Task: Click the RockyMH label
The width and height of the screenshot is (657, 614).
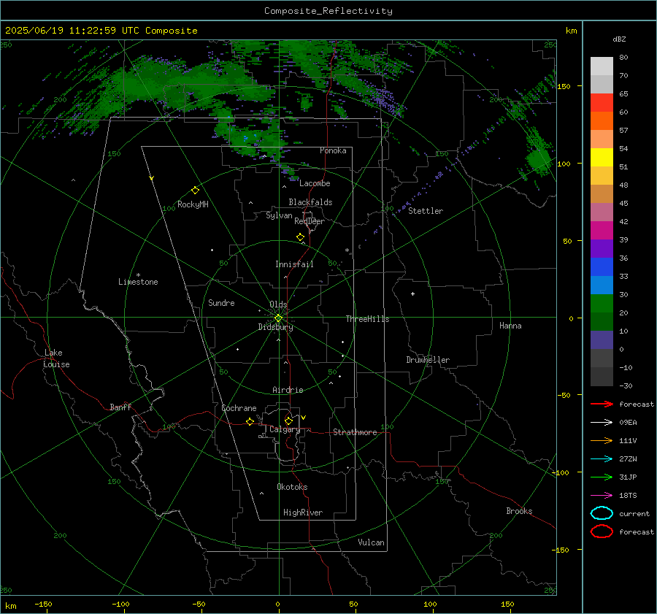Action: [x=193, y=204]
